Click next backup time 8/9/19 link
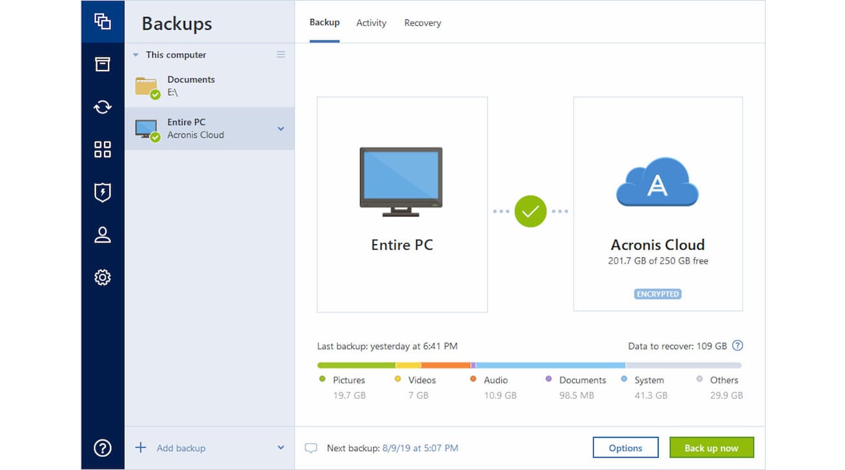This screenshot has width=845, height=470. click(x=421, y=448)
